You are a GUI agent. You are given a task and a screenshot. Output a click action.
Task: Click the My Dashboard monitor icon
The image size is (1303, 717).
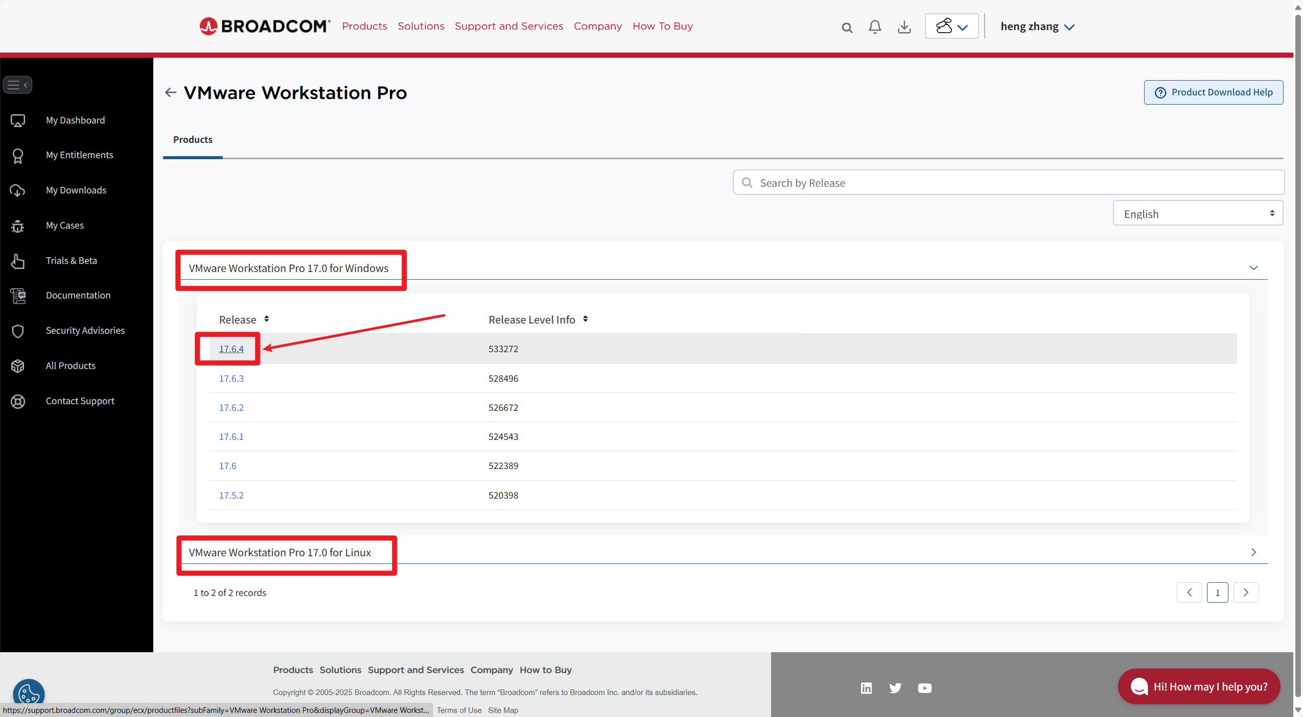point(18,120)
